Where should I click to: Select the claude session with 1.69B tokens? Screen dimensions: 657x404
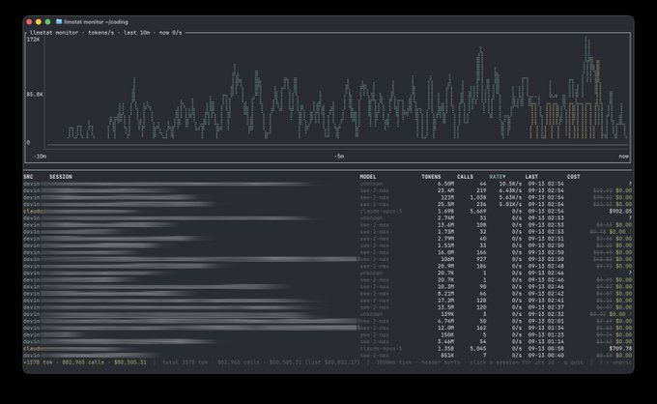point(328,212)
